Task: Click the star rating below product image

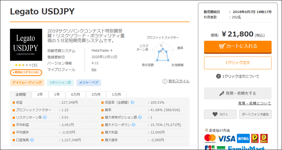Action: tap(23, 65)
